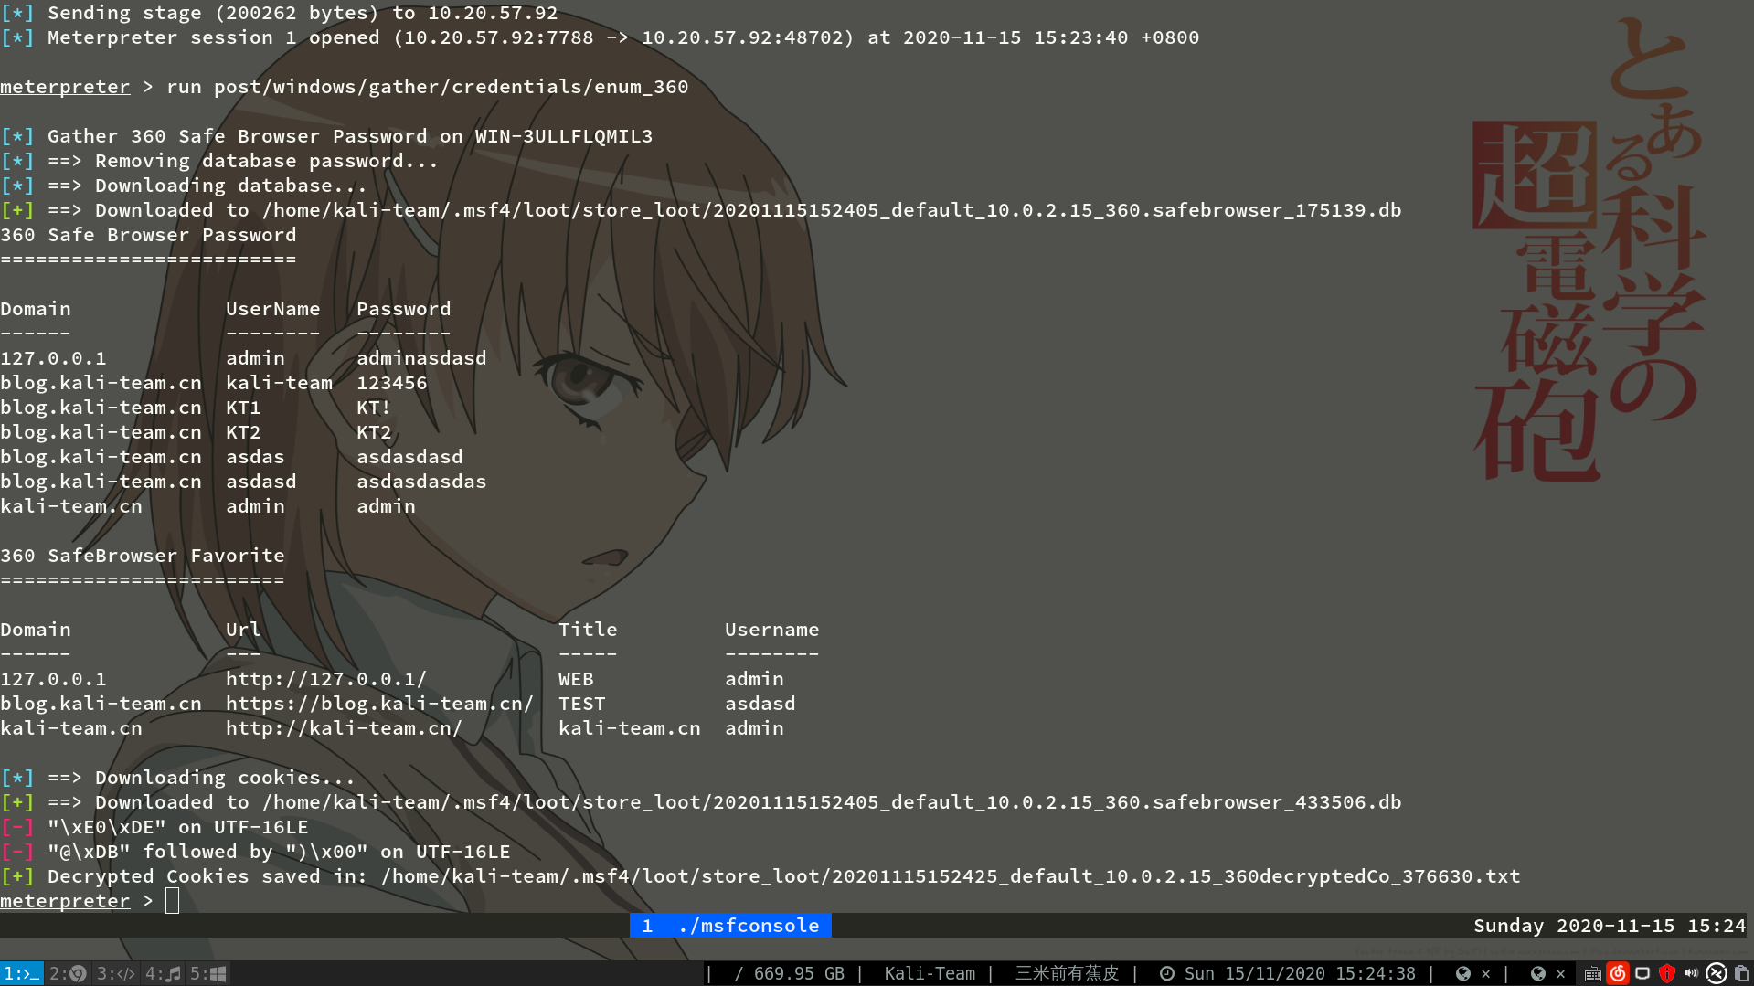Switch to workspace 3 code icon
This screenshot has height=986, width=1754.
(x=116, y=974)
